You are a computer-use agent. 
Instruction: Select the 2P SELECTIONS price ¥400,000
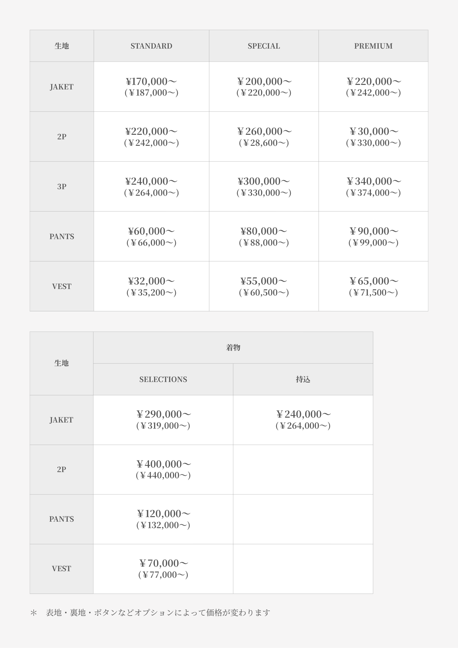(163, 464)
